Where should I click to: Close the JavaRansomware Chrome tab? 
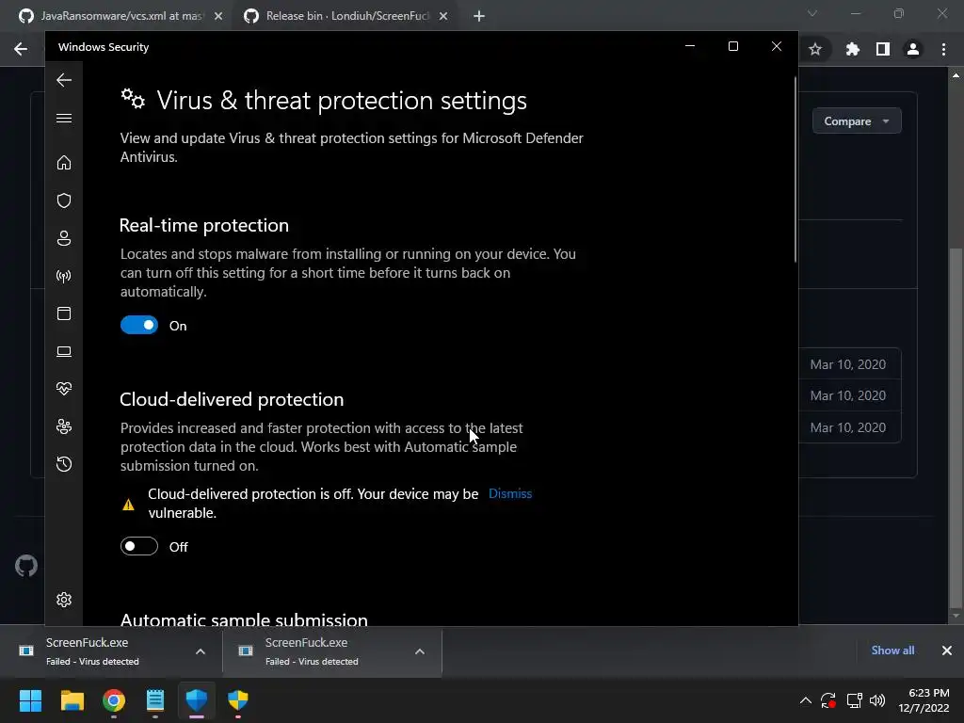[x=218, y=16]
